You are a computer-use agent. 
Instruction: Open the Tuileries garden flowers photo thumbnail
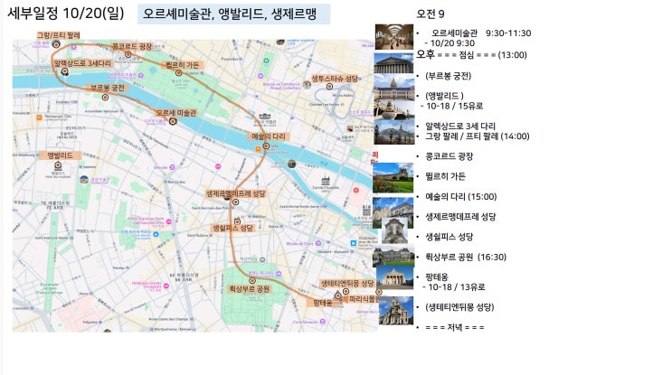(x=393, y=178)
